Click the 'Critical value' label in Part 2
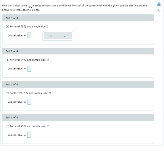 click(15, 69)
